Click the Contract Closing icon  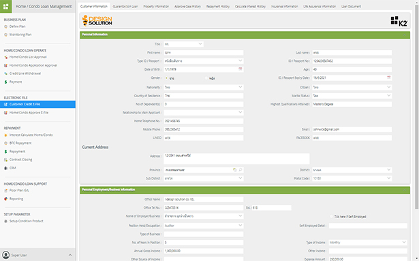5,160
